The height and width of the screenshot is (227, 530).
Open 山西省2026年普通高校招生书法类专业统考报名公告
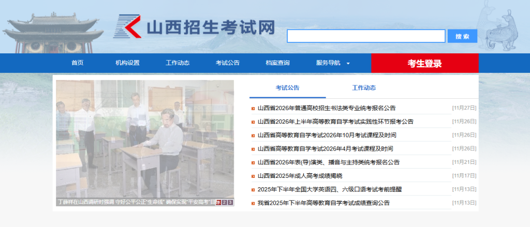[x=327, y=108]
